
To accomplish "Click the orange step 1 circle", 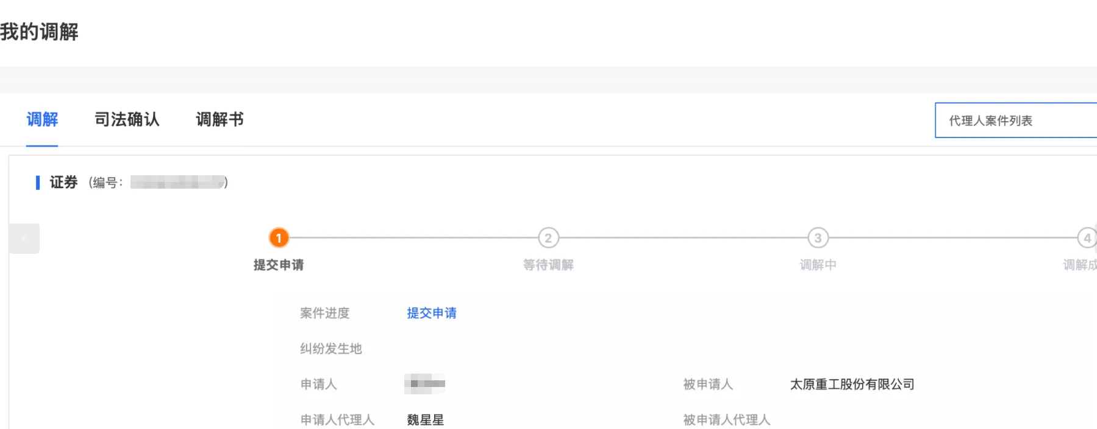I will tap(279, 238).
